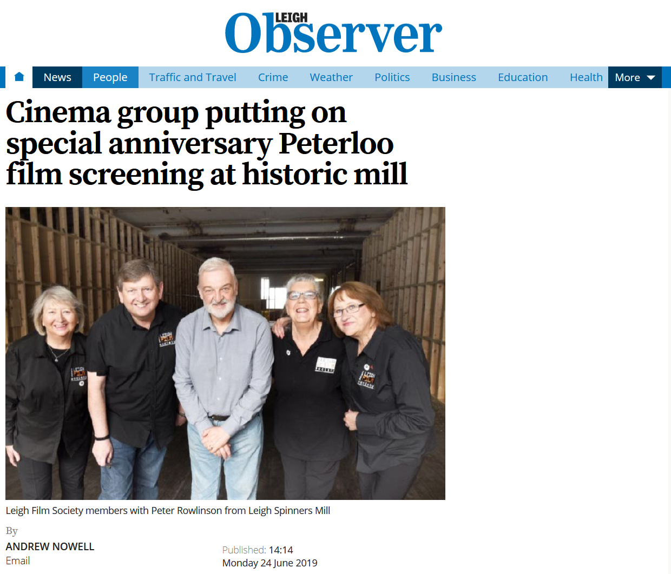The height and width of the screenshot is (574, 671).
Task: Click the published date Monday 24 June 2019
Action: tap(270, 563)
